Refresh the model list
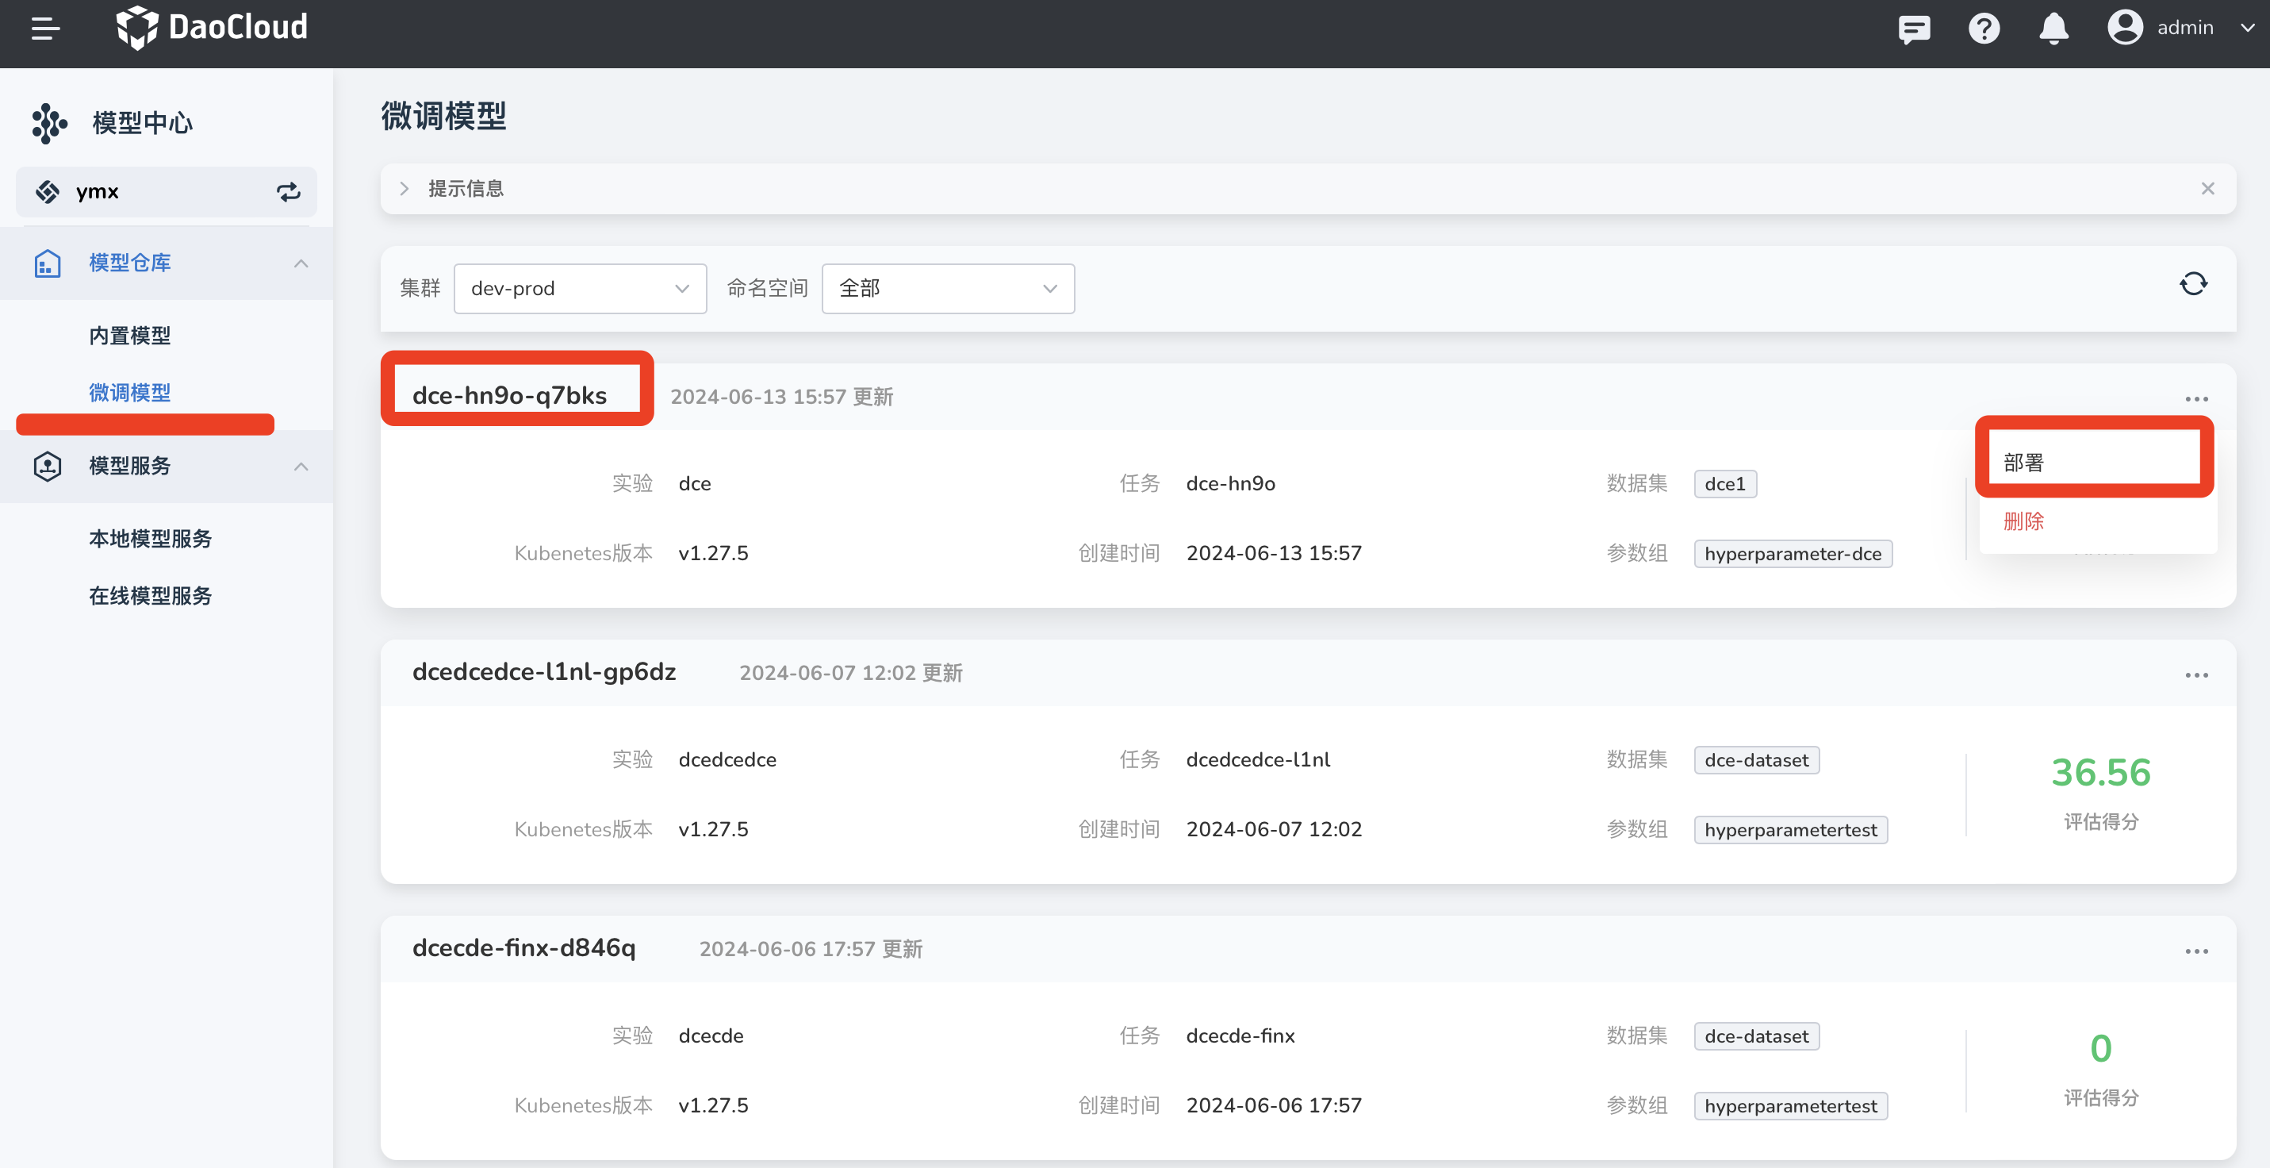Image resolution: width=2270 pixels, height=1168 pixels. (x=2193, y=284)
